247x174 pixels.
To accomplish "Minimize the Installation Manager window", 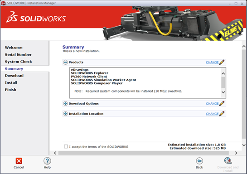I will 230,3.
